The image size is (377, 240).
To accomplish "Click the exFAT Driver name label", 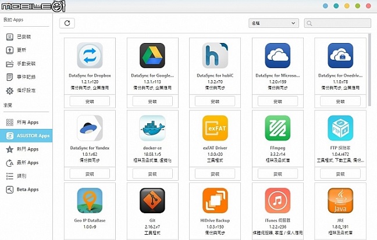I will pyautogui.click(x=215, y=148).
